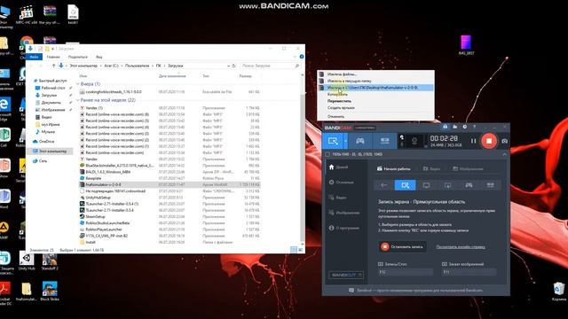This screenshot has height=319, width=568.
Task: Click the Record/Stop hotkey field F12
Action: [x=406, y=272]
